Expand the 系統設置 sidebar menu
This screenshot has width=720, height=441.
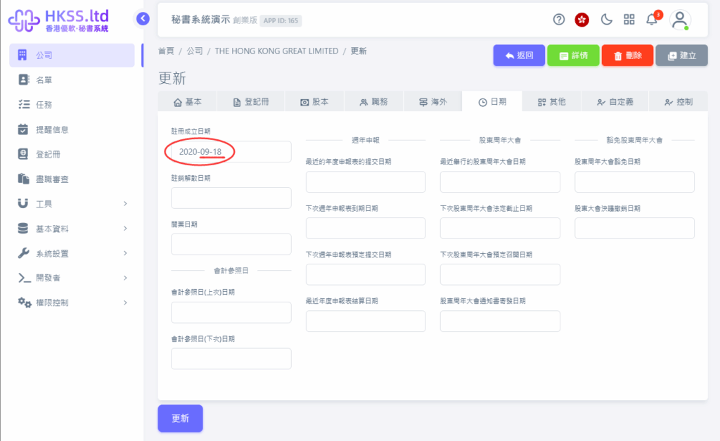point(72,253)
